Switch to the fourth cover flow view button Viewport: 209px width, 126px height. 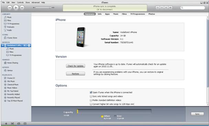pyautogui.click(x=170, y=8)
